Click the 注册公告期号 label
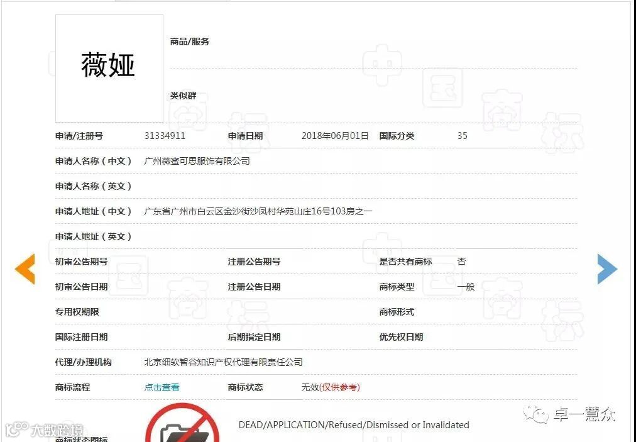The width and height of the screenshot is (636, 442). 255,262
